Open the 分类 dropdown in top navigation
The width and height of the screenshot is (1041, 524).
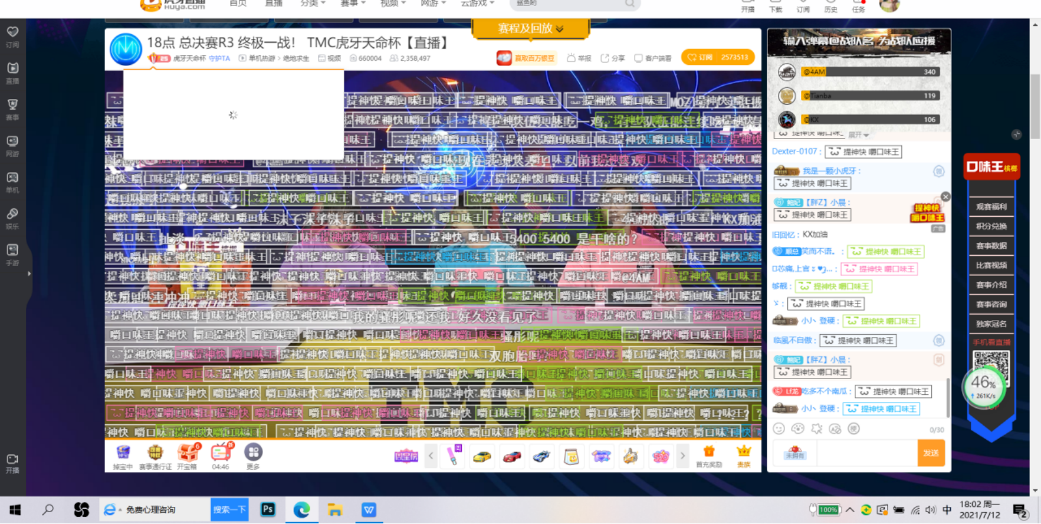[313, 4]
